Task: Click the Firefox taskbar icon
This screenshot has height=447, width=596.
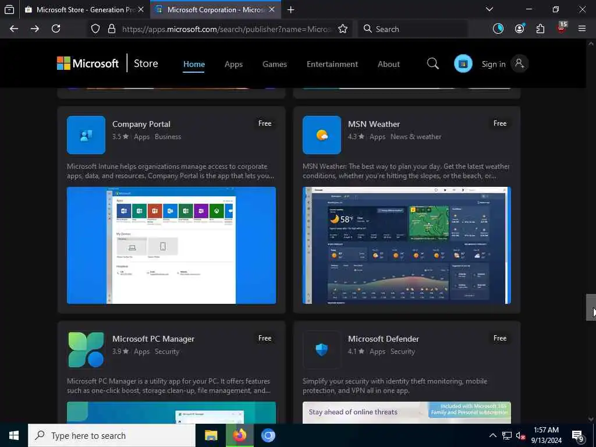Action: 239,435
